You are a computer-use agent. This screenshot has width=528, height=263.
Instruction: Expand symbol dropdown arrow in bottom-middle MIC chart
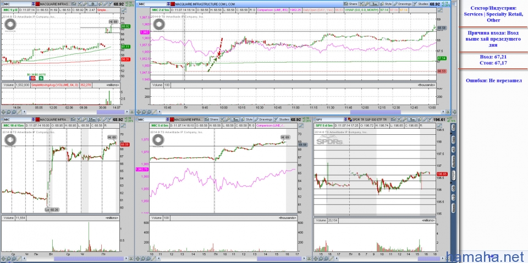(x=167, y=119)
